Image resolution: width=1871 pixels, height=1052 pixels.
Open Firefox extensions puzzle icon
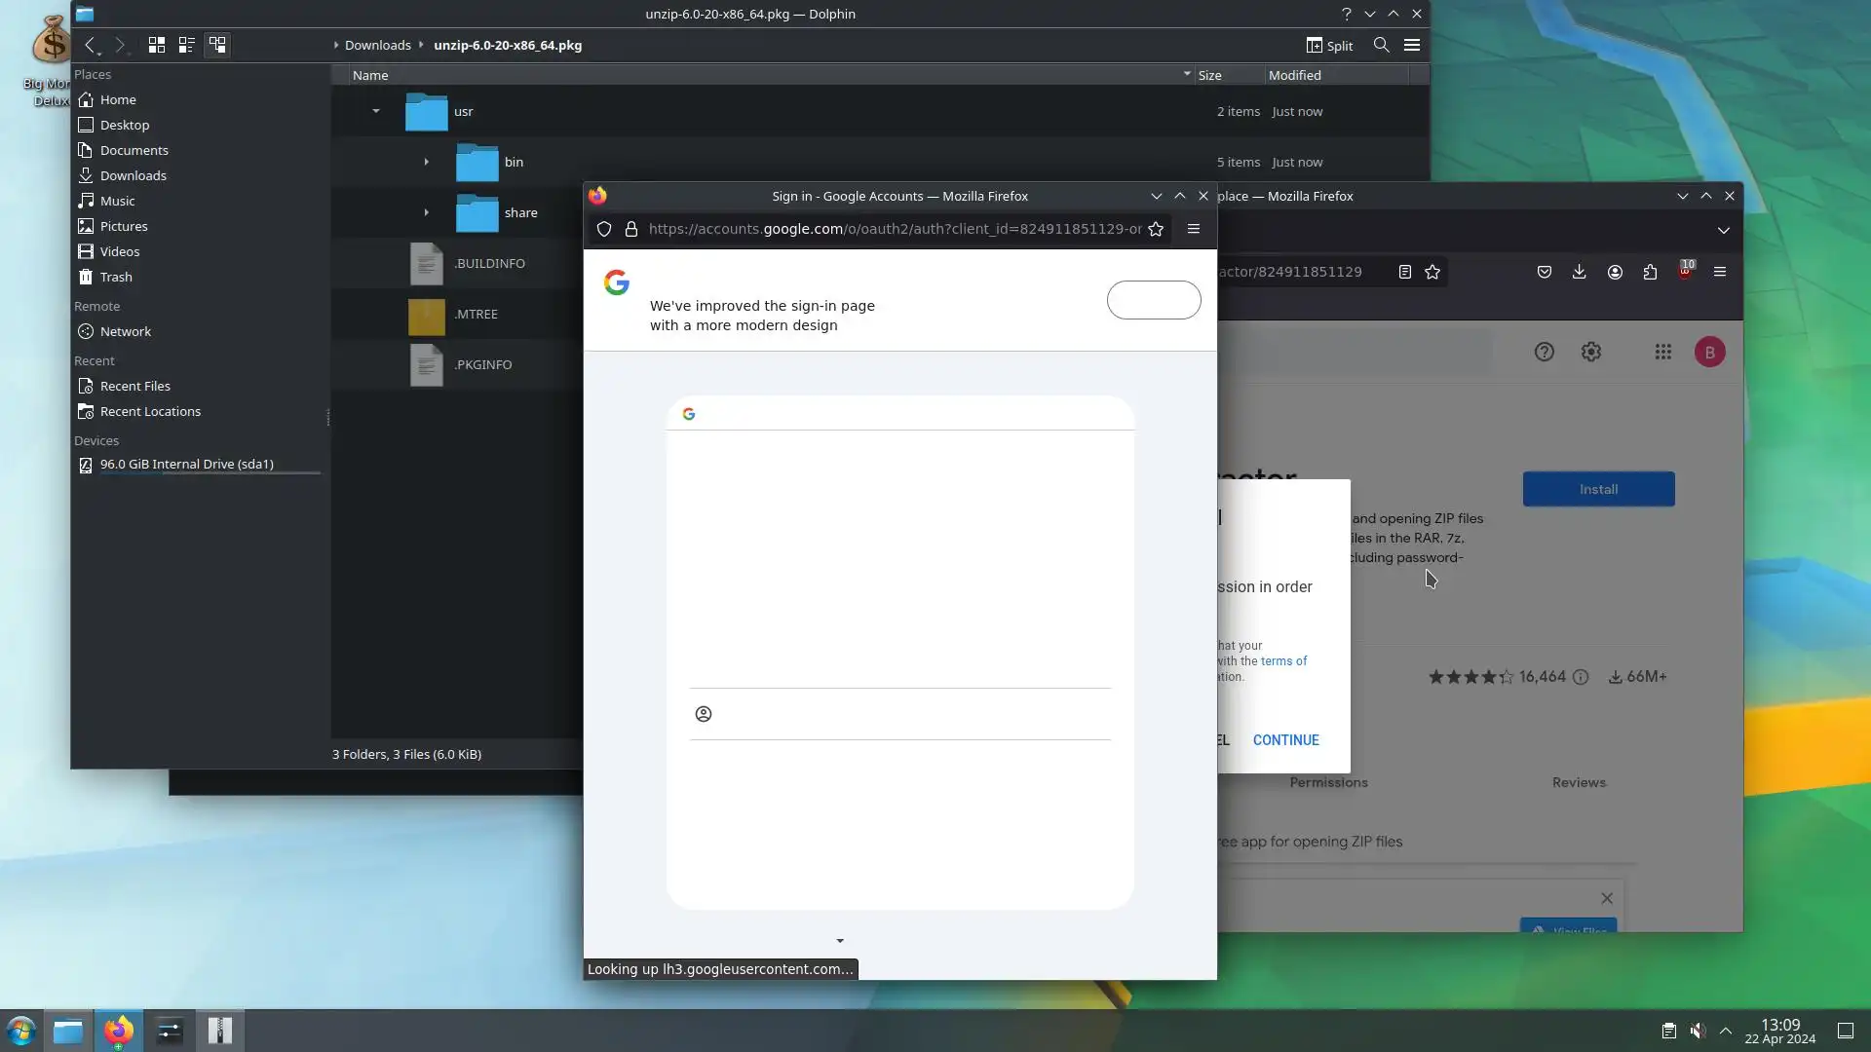point(1650,272)
